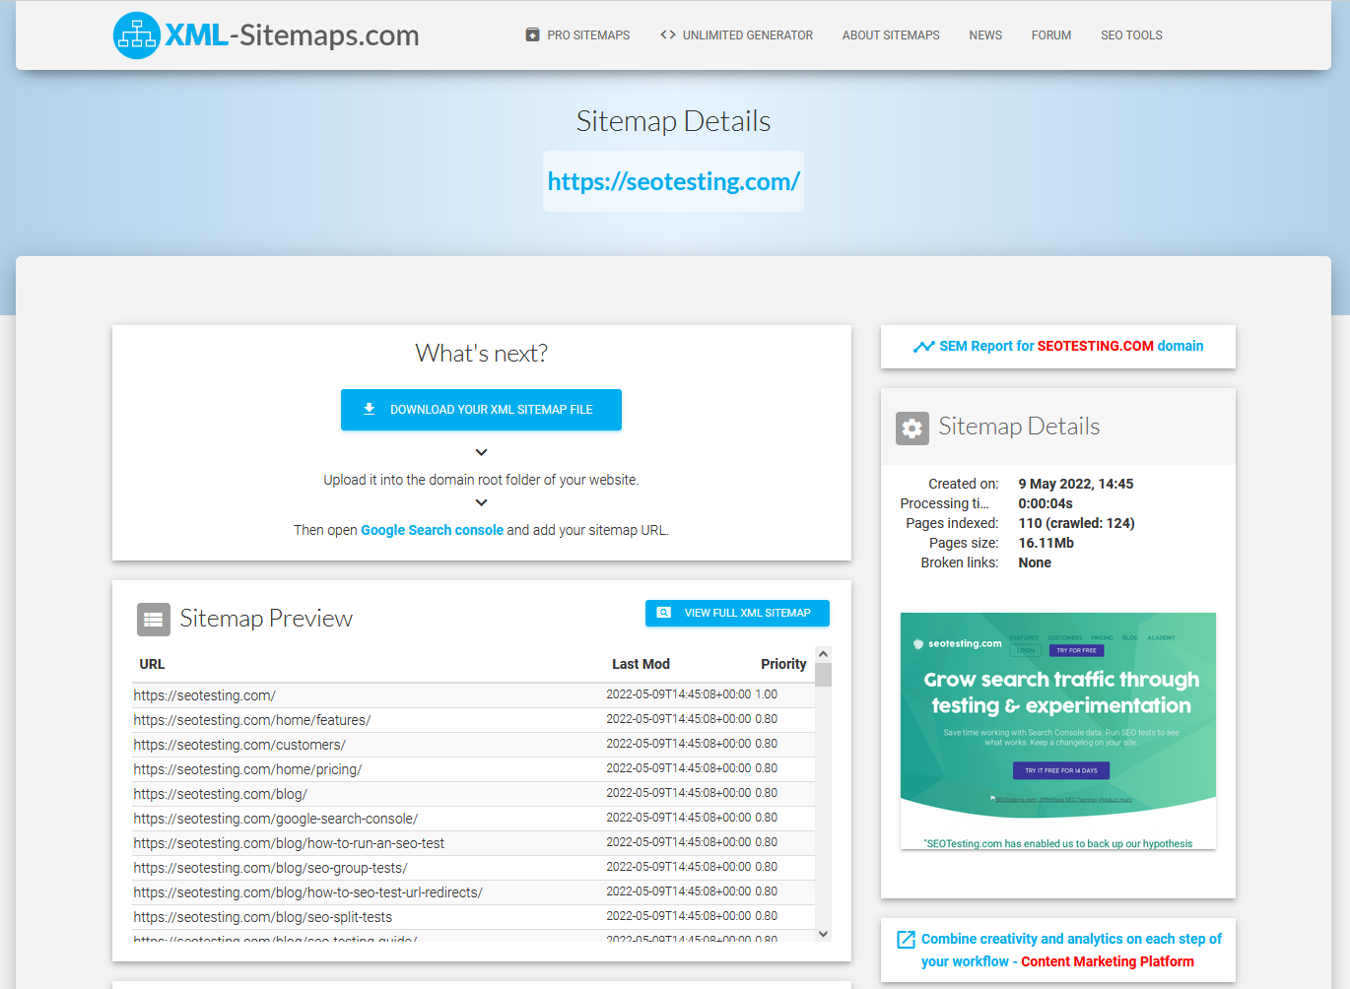Click the XML-Sitemaps.com logo icon
This screenshot has width=1350, height=989.
tap(136, 35)
